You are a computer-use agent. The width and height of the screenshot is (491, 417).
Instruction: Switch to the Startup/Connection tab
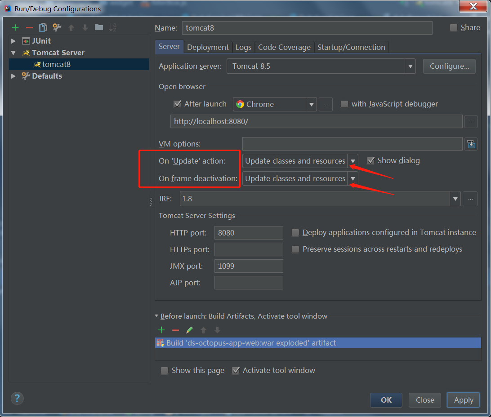coord(351,47)
